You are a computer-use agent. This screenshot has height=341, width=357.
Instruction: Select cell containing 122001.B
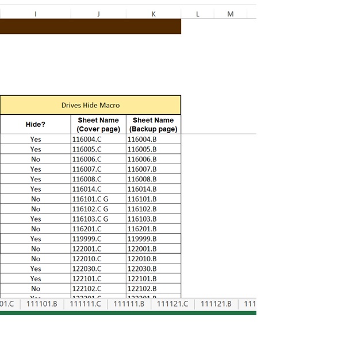(153, 249)
